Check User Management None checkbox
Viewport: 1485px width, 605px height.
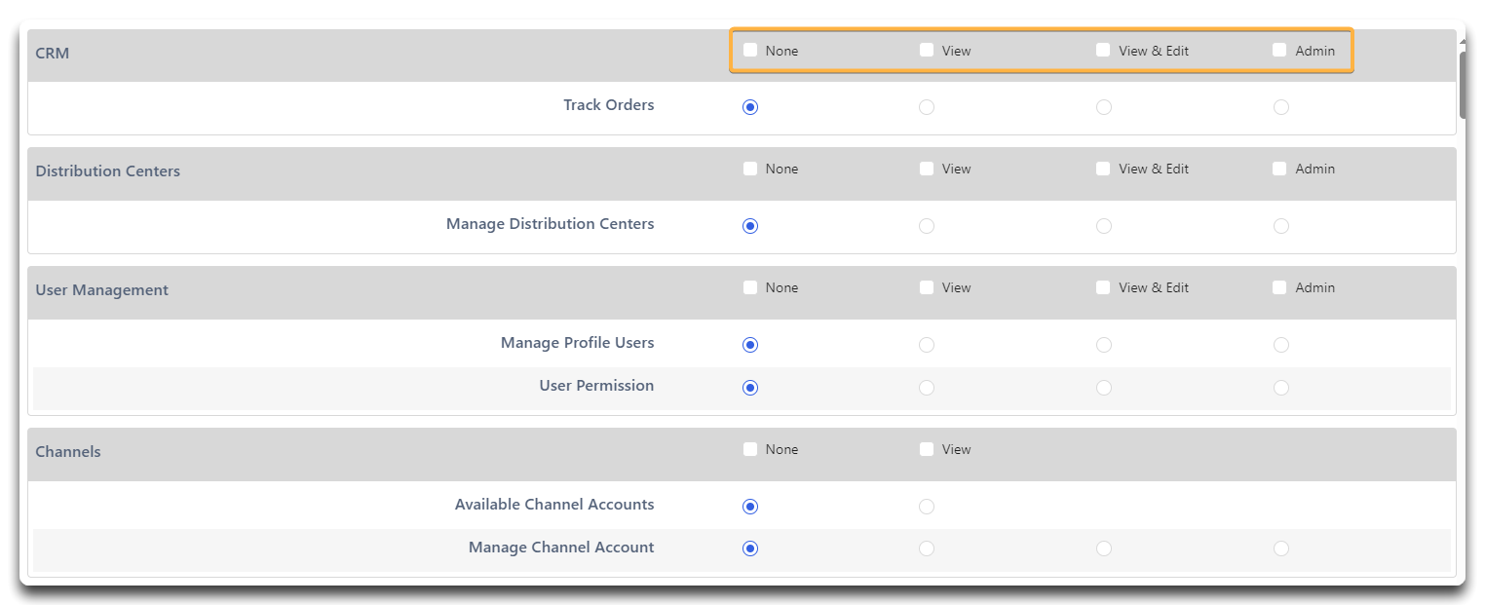click(x=750, y=287)
